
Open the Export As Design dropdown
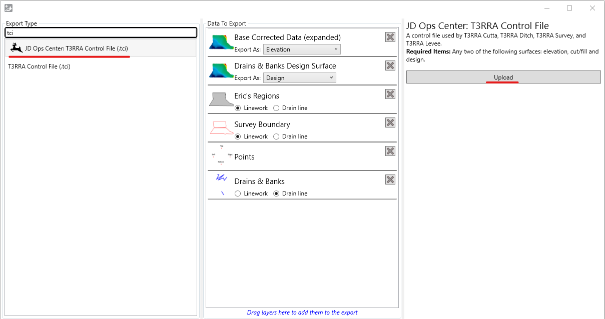coord(300,77)
